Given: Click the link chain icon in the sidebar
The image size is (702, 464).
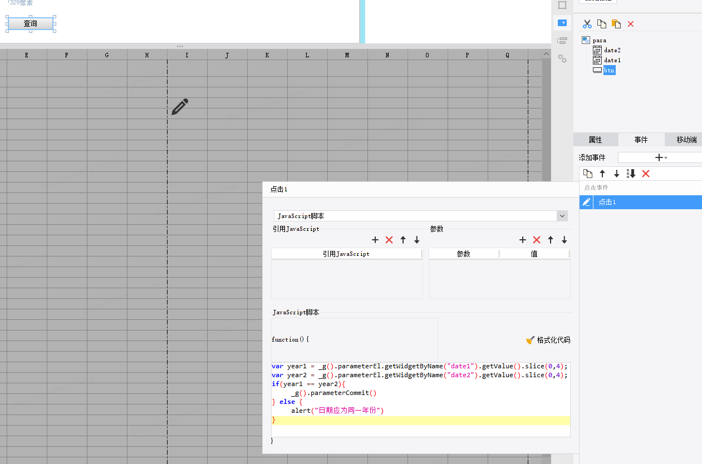Looking at the screenshot, I should click(562, 58).
